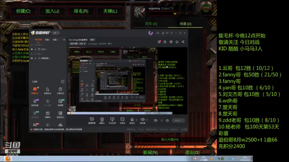The image size is (289, 162).
Task: Toggle the preview eye icon in the bottom bar
Action: tap(161, 121)
